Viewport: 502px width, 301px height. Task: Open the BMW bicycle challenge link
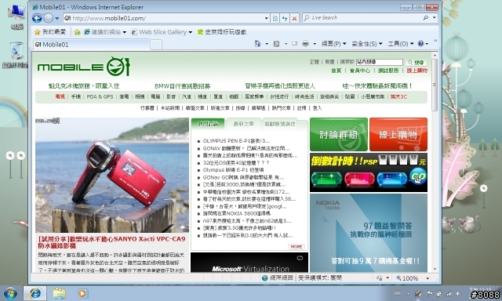(x=183, y=86)
